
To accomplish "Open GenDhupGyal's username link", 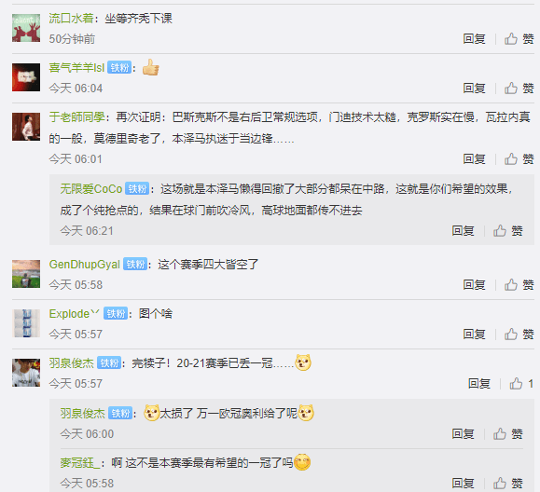I will (84, 265).
